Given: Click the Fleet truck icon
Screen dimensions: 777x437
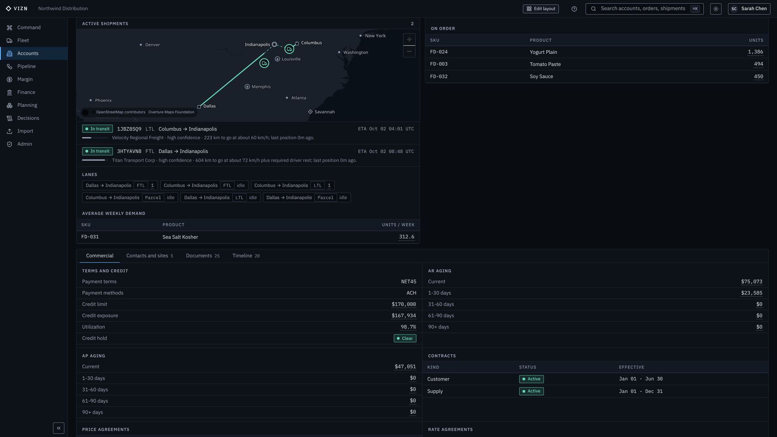Looking at the screenshot, I should point(9,40).
